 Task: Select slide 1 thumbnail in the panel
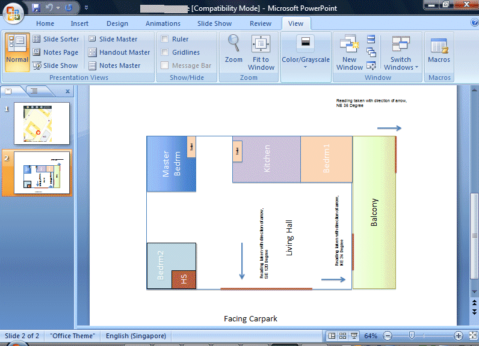click(42, 123)
